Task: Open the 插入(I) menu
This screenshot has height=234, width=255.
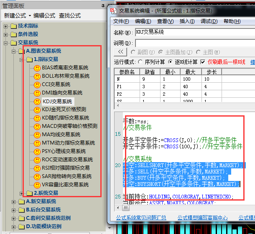Action: point(187,21)
